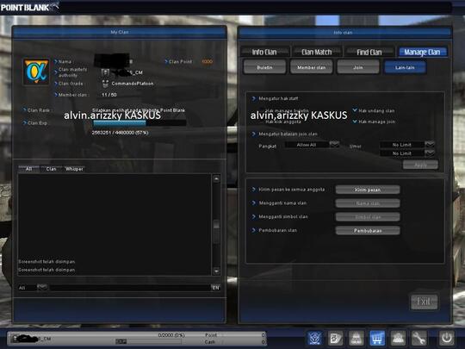Click the clan master rank badge icon
The width and height of the screenshot is (465, 349).
pos(105,72)
